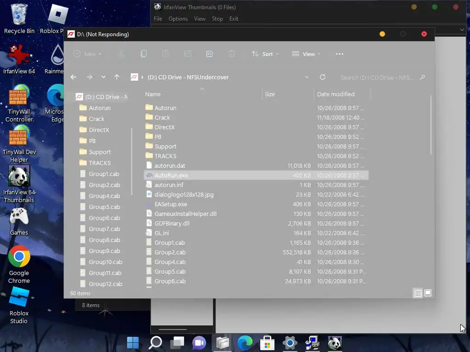Select EASetup.exe file
Screen dimensions: 470x352
point(256,204)
